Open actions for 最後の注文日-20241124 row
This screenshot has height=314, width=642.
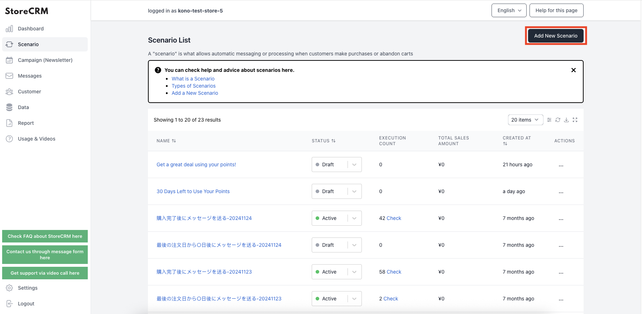pyautogui.click(x=561, y=246)
